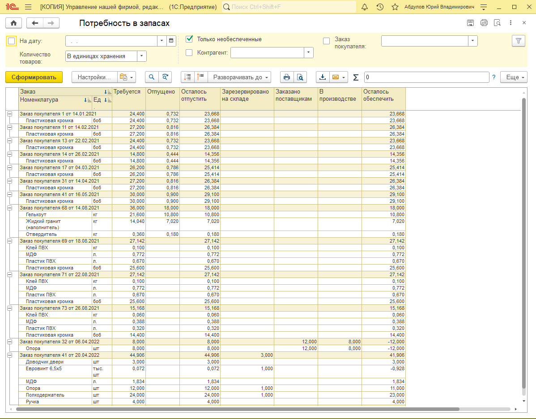The image size is (536, 419).
Task: Click '-0,928' value in Евровинт row
Action: (398, 369)
